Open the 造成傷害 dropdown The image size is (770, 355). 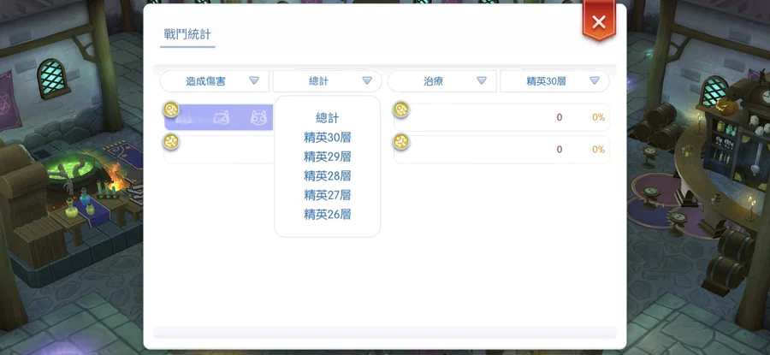coord(215,81)
